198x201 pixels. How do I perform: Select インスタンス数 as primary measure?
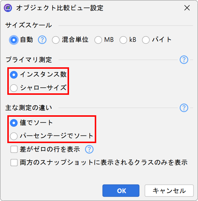pyautogui.click(x=14, y=75)
